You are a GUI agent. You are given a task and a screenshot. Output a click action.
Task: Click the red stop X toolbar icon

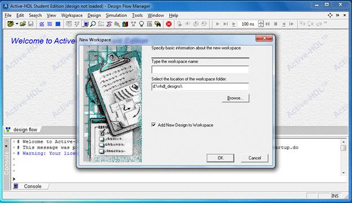169,24
